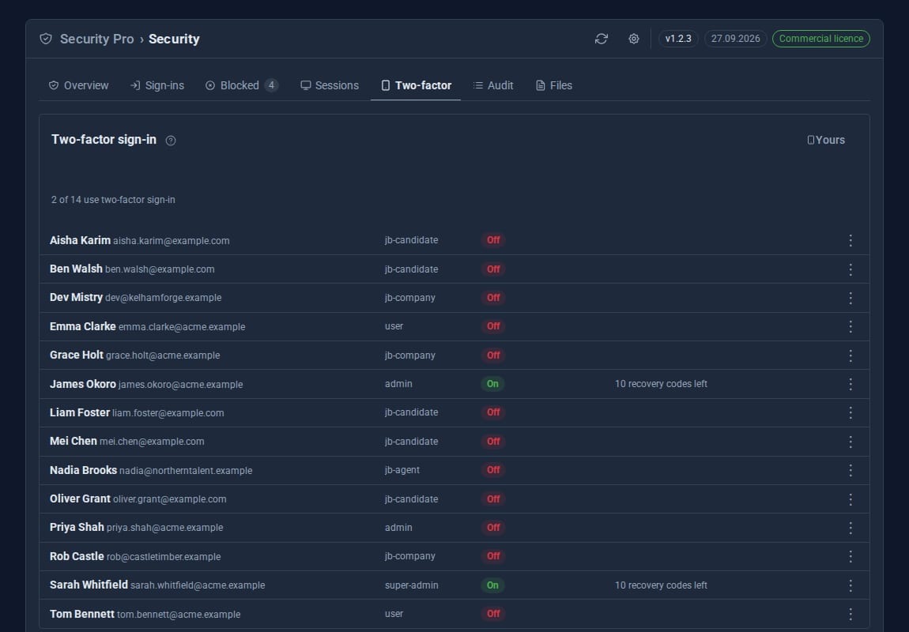The image size is (909, 632).
Task: Switch to the Overview tab
Action: [x=78, y=86]
